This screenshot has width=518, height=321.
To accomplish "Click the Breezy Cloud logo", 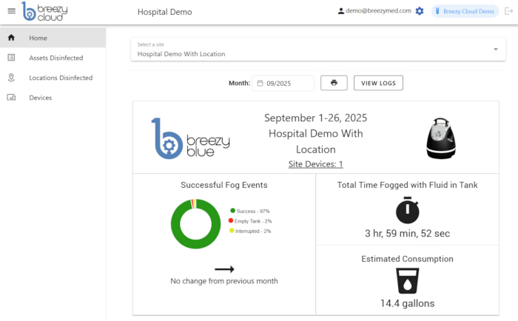I will tap(44, 12).
